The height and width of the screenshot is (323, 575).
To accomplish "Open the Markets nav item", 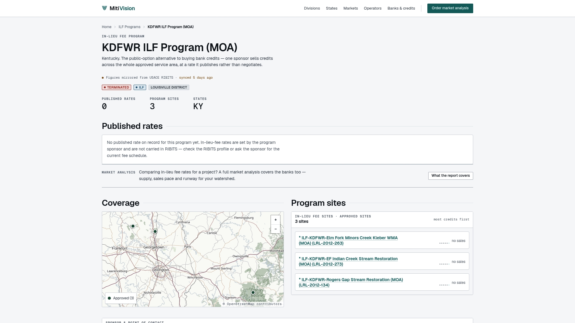I will point(350,8).
